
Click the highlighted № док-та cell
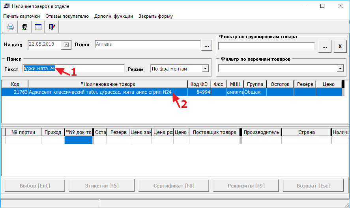coord(79,140)
